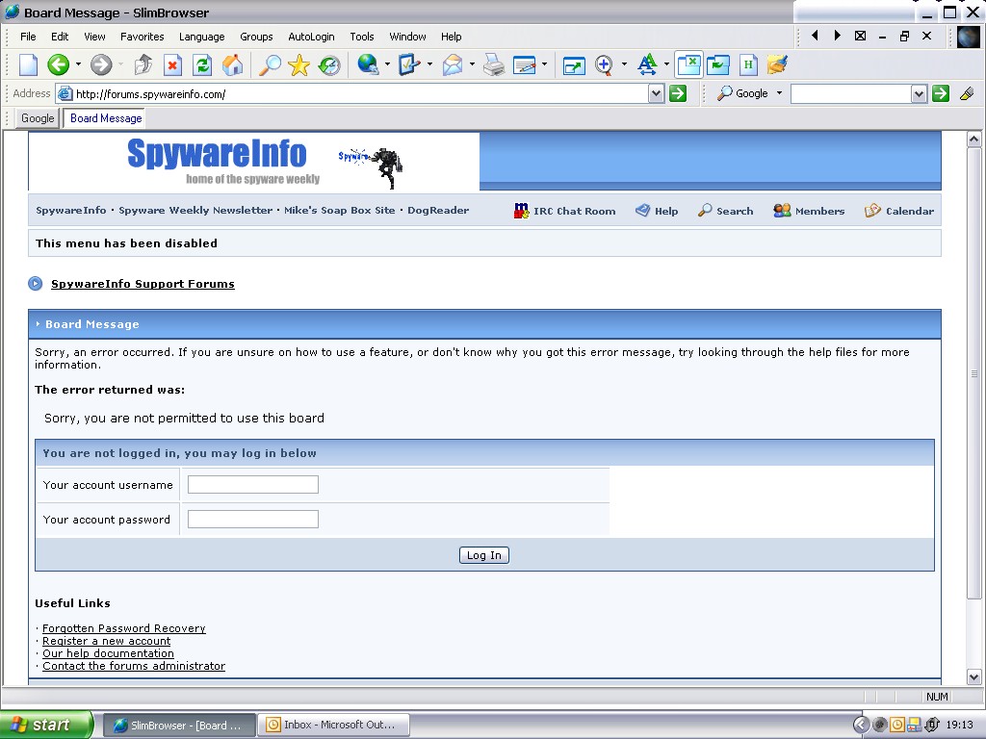Click the Earth globe icon top right
Viewport: 986px width, 739px height.
click(969, 37)
